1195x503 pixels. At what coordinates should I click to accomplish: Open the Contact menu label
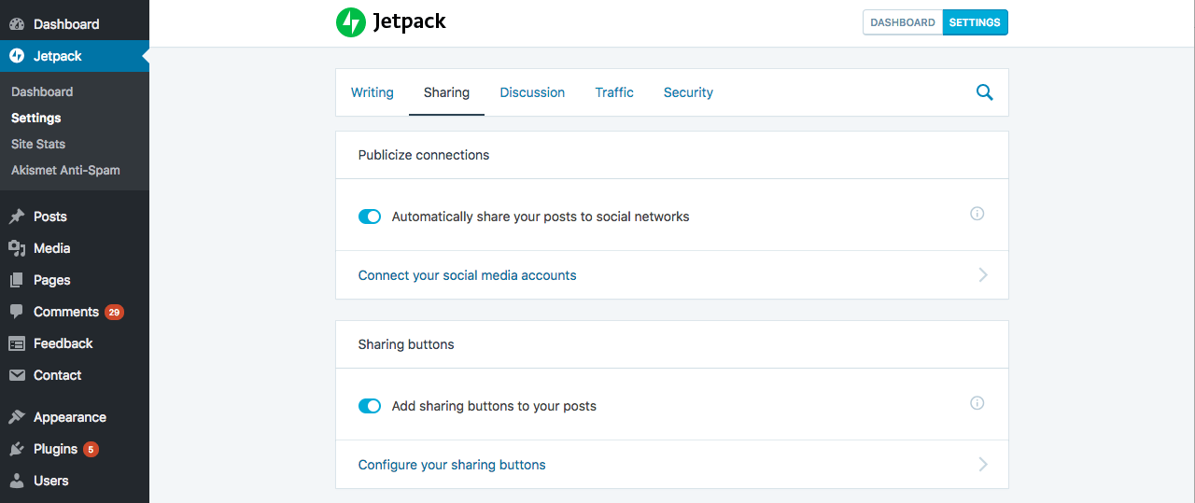pyautogui.click(x=58, y=375)
